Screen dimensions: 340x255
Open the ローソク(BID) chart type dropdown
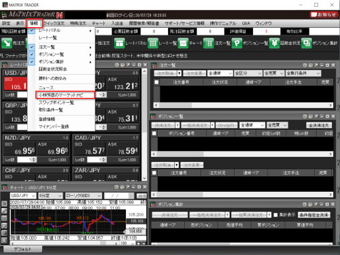(84, 195)
